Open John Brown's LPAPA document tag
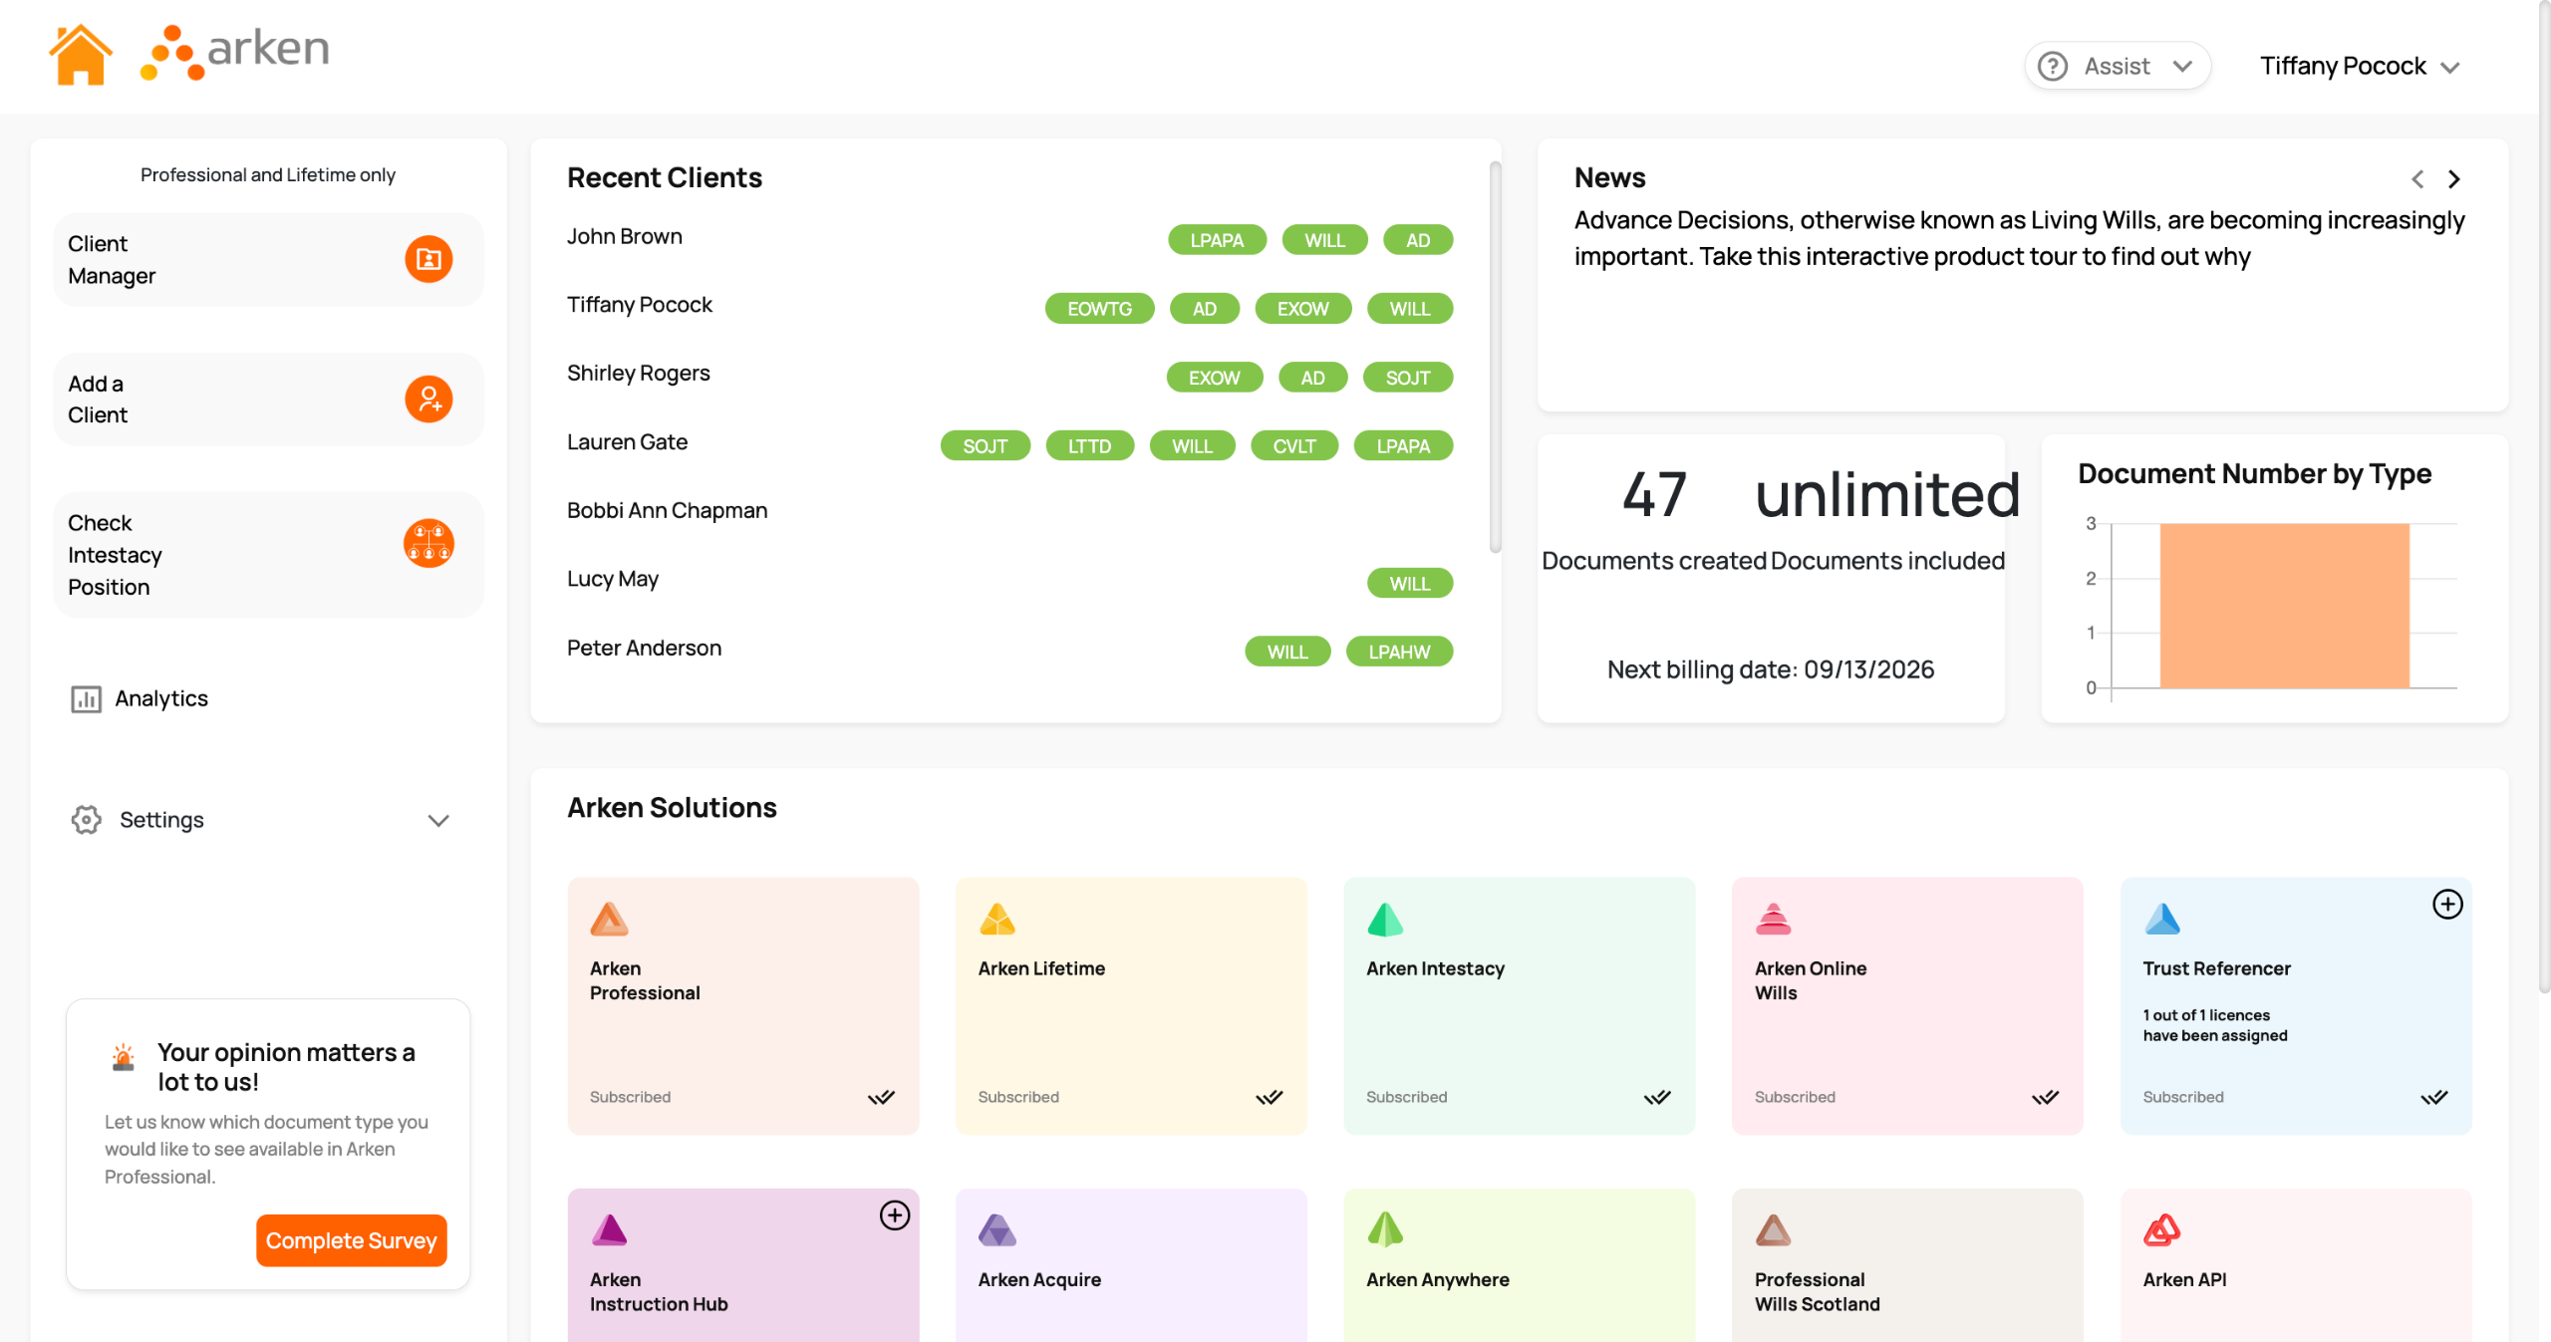The width and height of the screenshot is (2551, 1342). pyautogui.click(x=1216, y=240)
